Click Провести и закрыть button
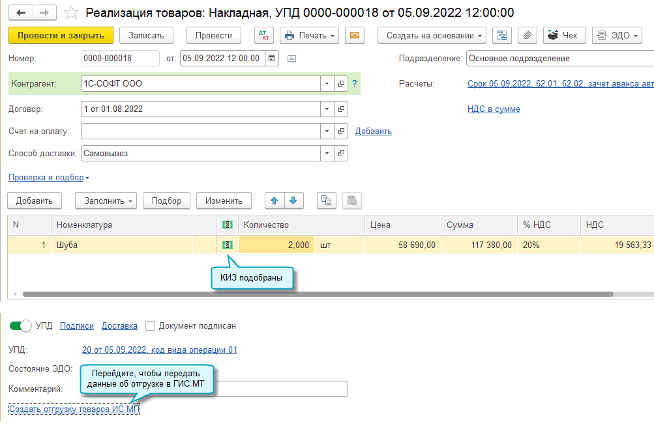 pos(61,35)
